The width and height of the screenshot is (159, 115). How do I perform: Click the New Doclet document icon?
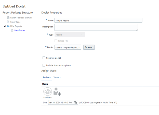pos(12,30)
